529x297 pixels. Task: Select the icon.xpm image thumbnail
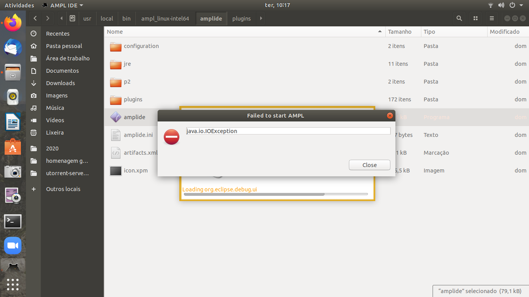point(116,170)
